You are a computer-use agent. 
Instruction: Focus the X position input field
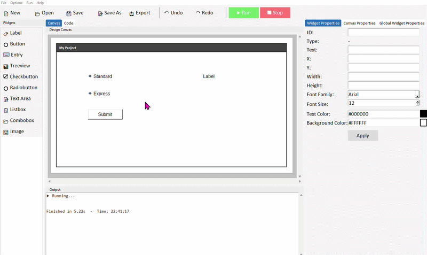tap(383, 59)
